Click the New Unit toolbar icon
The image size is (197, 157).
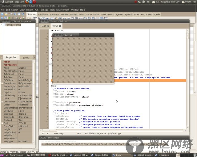(2, 14)
